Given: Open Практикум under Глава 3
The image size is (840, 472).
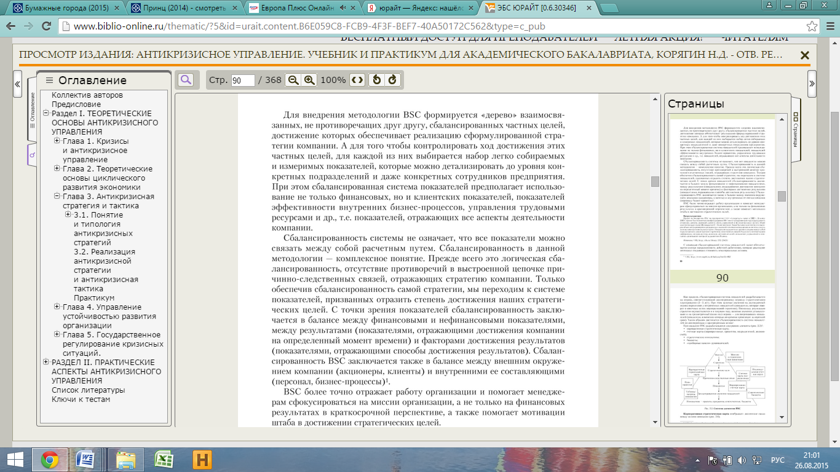Looking at the screenshot, I should coord(93,298).
